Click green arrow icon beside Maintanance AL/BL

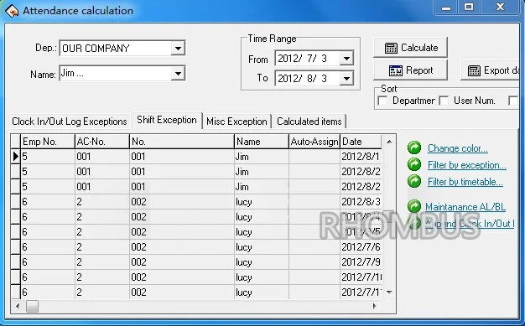[x=414, y=206]
